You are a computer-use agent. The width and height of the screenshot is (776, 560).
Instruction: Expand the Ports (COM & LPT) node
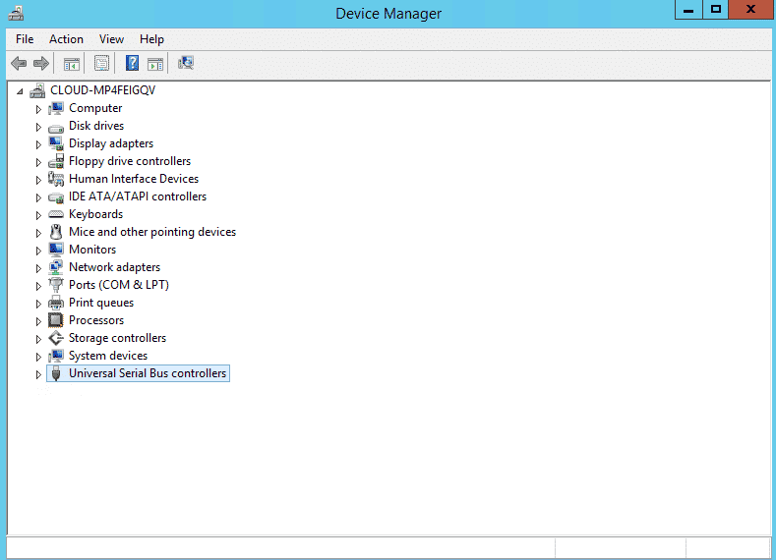[x=38, y=286]
